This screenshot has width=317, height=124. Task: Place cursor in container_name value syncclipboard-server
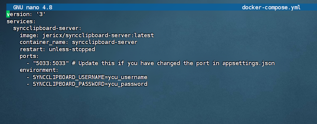point(105,42)
